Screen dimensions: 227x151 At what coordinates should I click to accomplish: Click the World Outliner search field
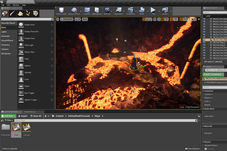click(215, 12)
